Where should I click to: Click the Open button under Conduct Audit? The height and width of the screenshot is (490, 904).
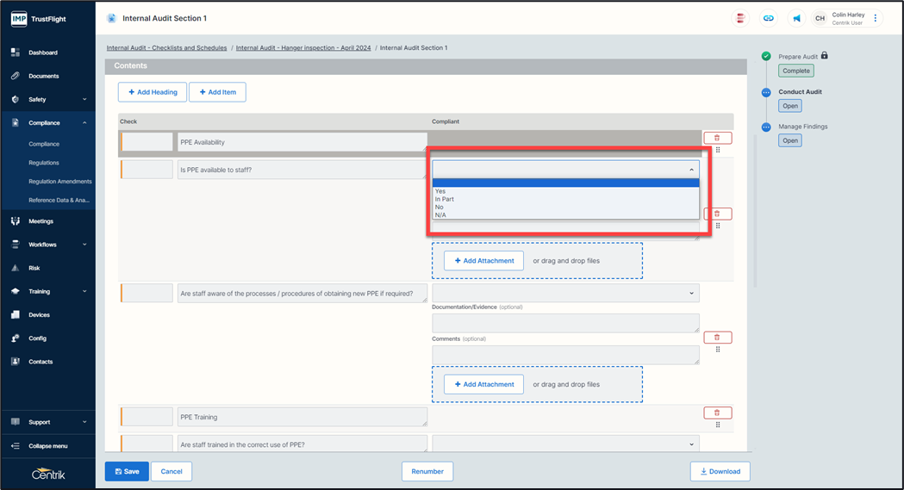click(789, 106)
